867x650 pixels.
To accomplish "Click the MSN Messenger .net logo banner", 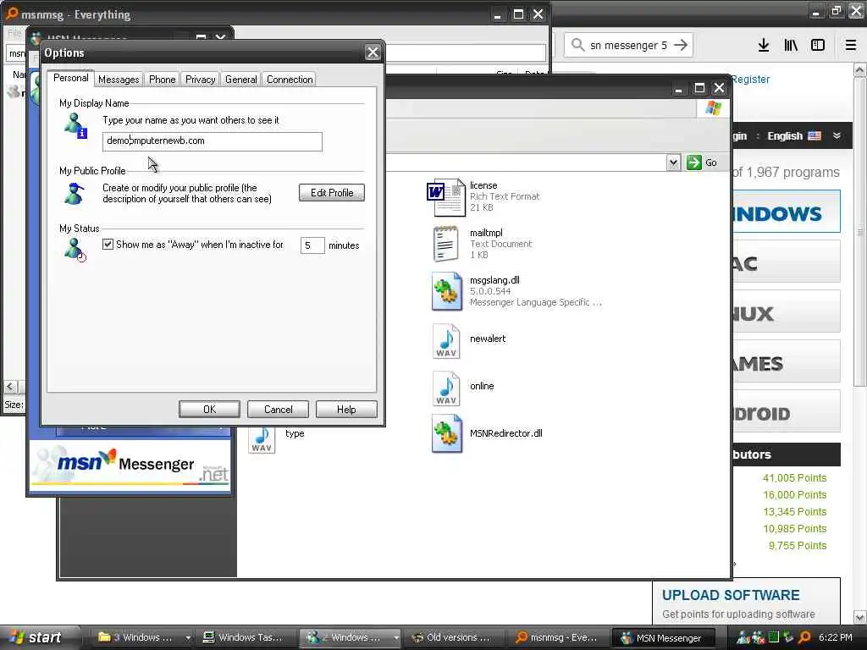I will [130, 465].
